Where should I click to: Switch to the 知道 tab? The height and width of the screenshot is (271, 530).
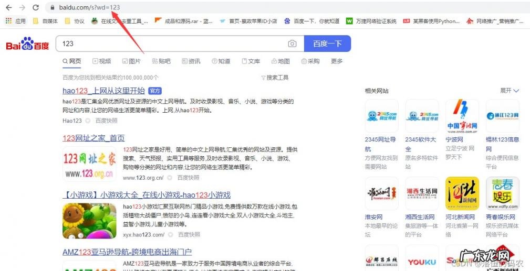click(x=221, y=61)
